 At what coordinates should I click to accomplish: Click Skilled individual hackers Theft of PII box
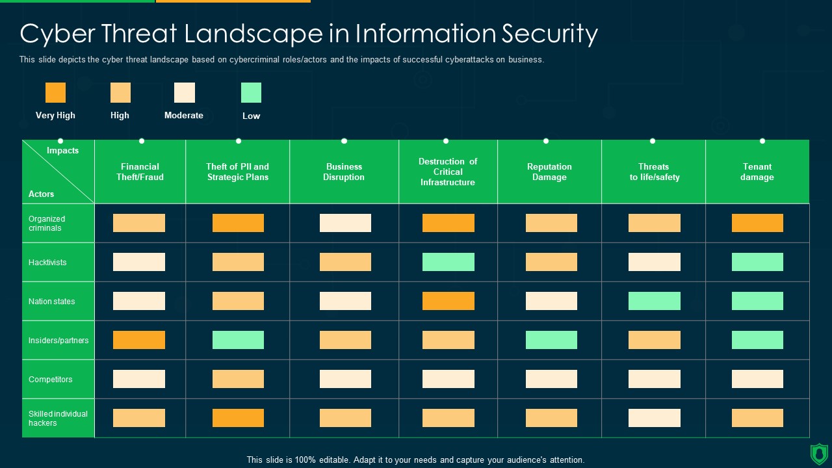[x=238, y=418]
